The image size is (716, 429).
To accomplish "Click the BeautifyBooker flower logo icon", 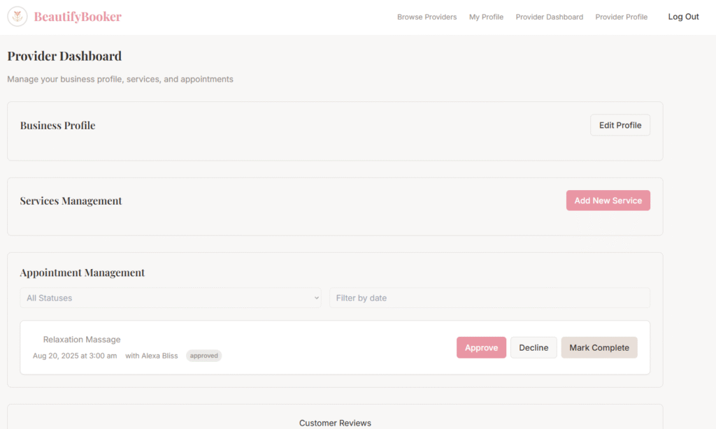I will tap(17, 17).
